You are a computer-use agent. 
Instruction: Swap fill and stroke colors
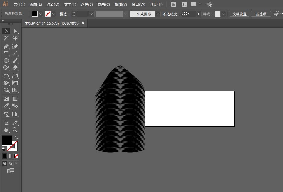(x=17, y=137)
